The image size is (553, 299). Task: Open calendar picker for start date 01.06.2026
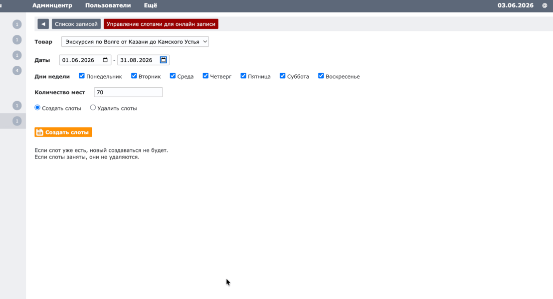tap(105, 60)
